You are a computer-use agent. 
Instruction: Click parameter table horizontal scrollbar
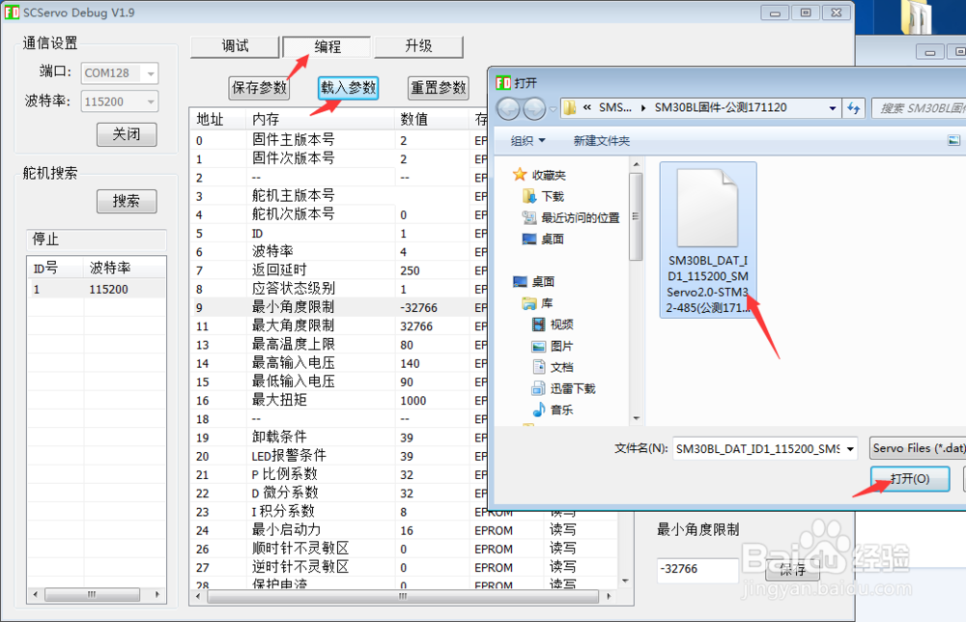(403, 596)
